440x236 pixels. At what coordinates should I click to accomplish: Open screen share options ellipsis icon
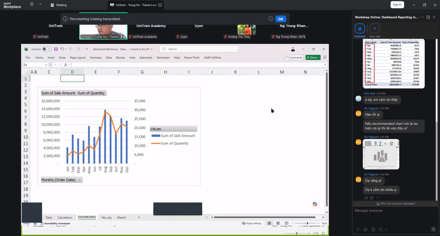point(160,5)
